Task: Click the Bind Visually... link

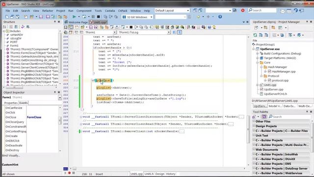Action: pos(11,155)
